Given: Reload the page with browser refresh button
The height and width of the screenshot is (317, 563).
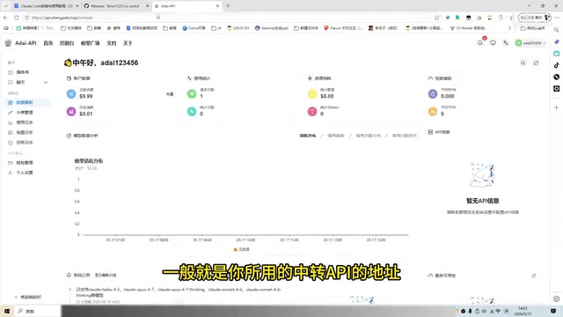Looking at the screenshot, I should [16, 18].
